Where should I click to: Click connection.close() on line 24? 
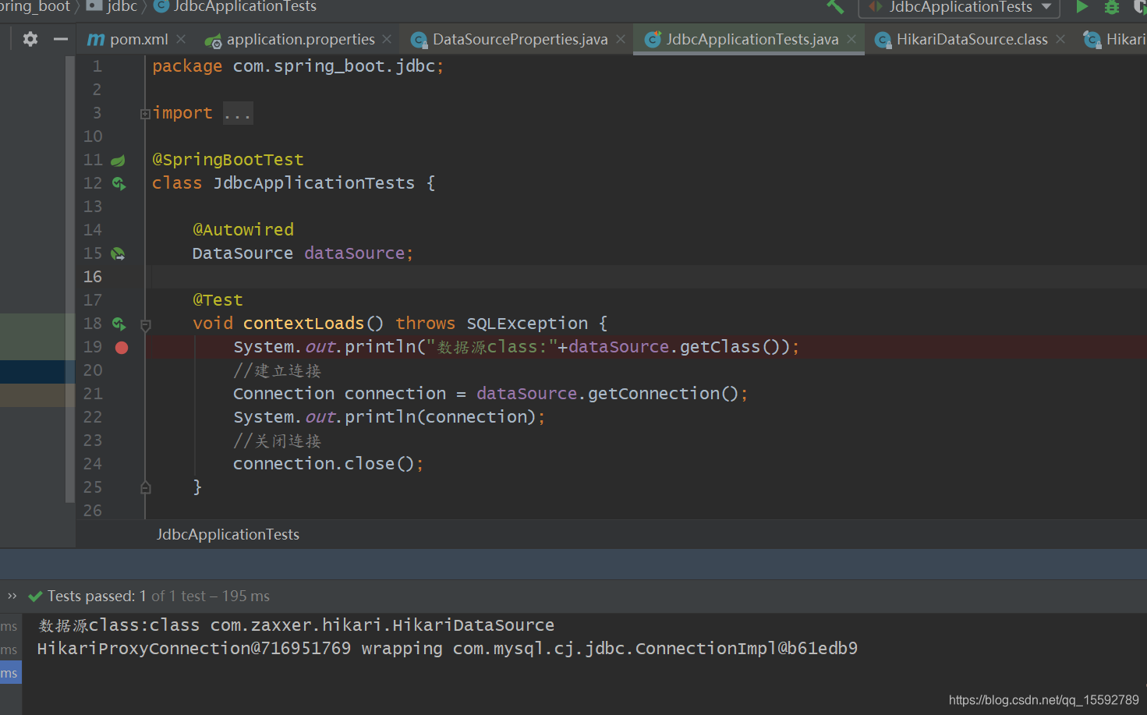pyautogui.click(x=325, y=464)
